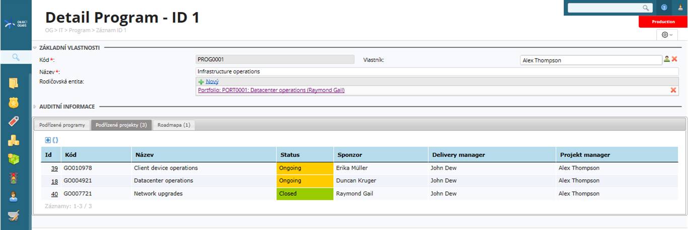Click the green Closed status cell
The image size is (688, 230).
pos(305,194)
